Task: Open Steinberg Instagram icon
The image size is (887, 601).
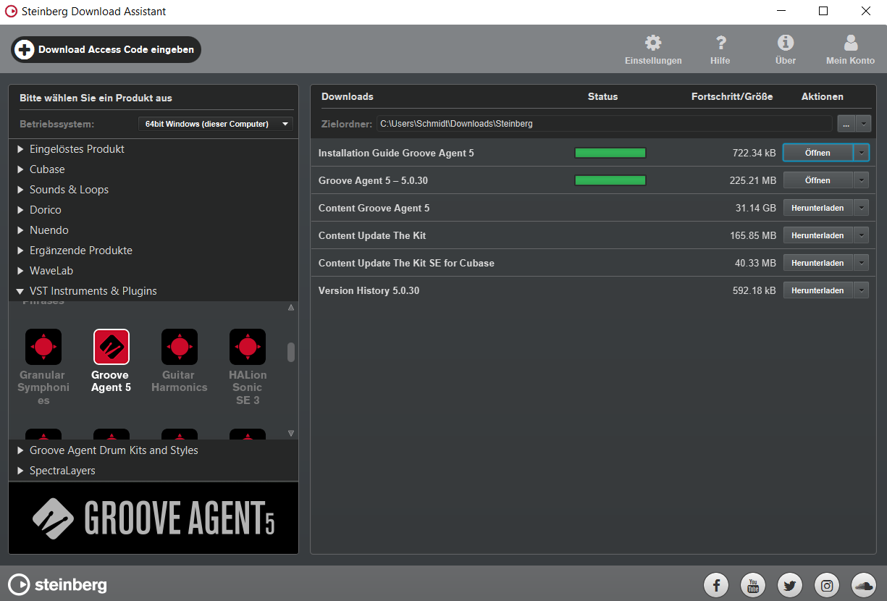Action: click(827, 585)
